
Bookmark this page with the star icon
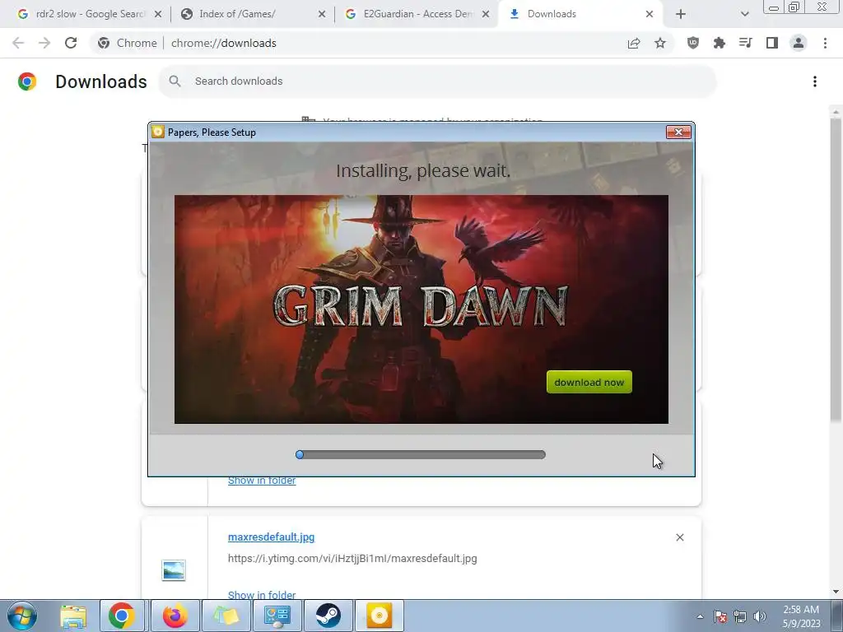[660, 43]
